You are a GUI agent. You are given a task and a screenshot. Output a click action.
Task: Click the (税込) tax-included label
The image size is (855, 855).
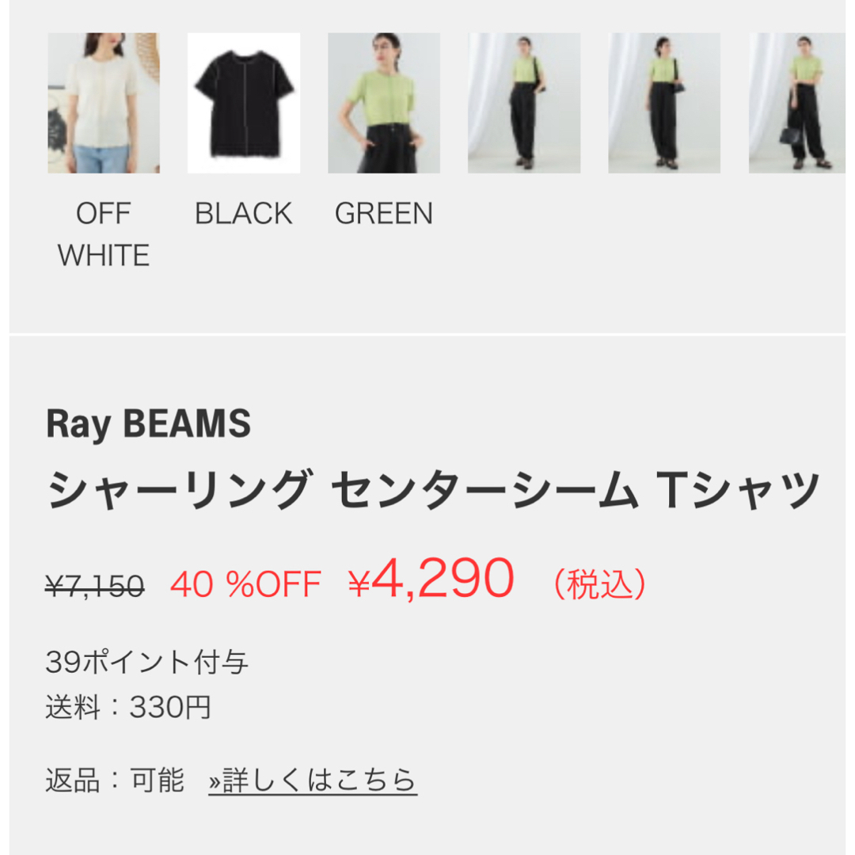coord(600,584)
